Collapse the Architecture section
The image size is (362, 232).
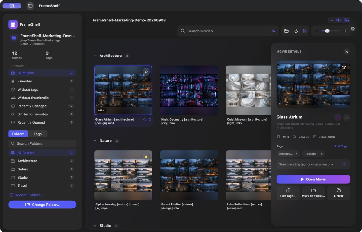coord(95,56)
